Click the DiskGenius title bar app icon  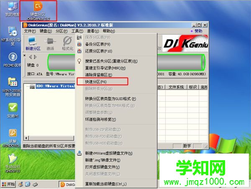click(x=25, y=25)
